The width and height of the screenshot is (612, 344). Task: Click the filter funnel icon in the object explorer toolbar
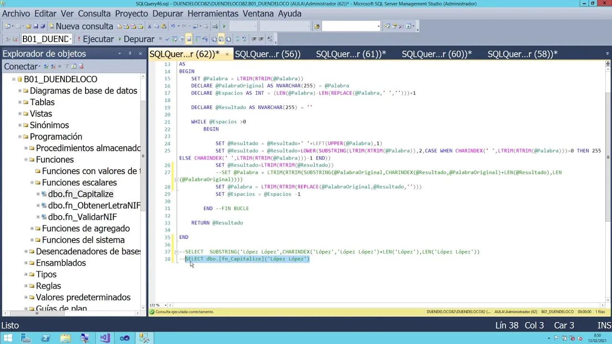[x=67, y=66]
